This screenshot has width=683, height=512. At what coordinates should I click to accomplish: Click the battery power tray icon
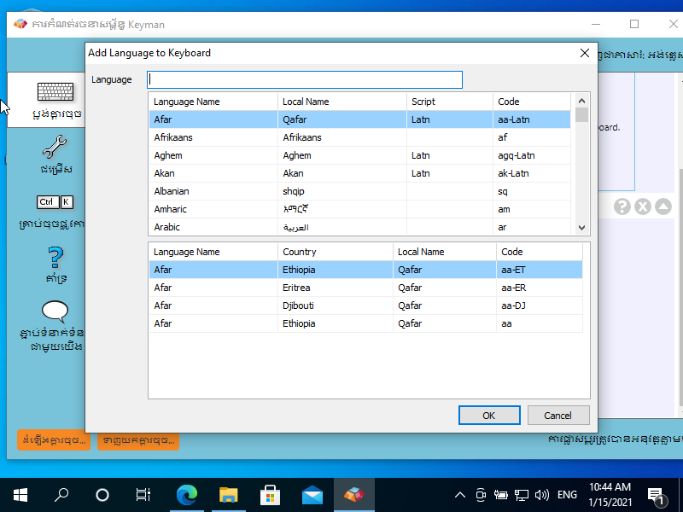coord(501,495)
